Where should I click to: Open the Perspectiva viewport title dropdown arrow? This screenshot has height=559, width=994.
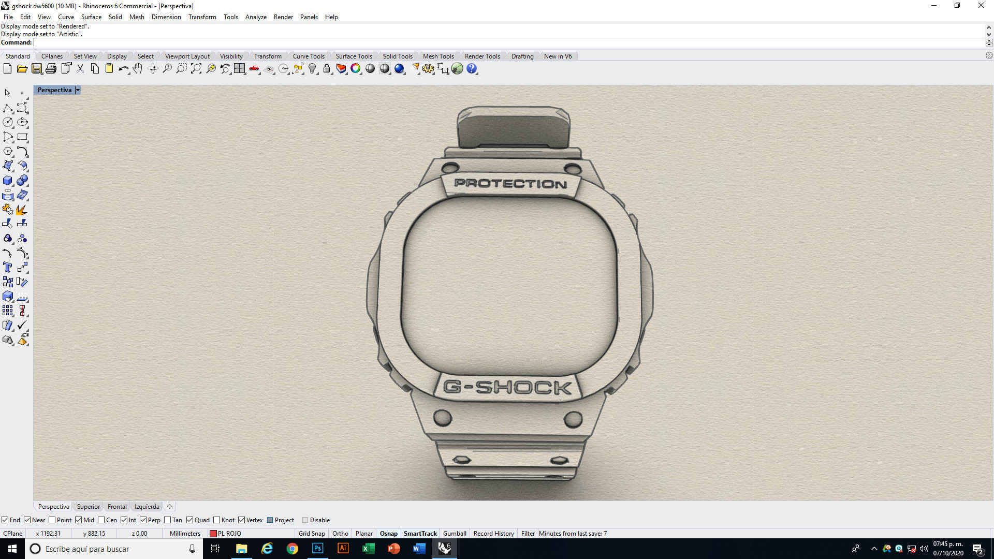78,90
